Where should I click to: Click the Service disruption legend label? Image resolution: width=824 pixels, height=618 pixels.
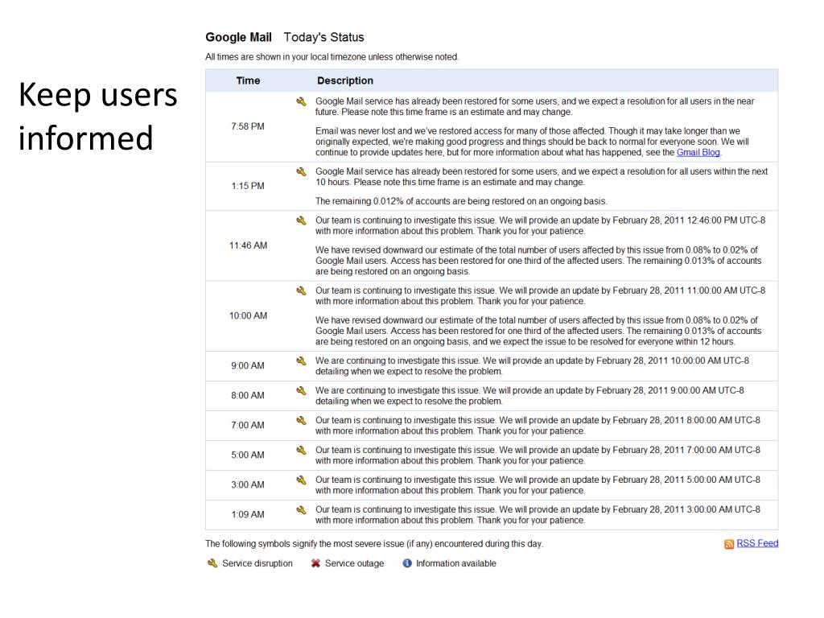point(257,563)
